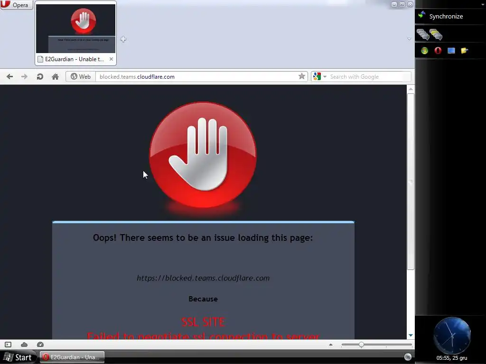Open side panel menu arrow at top
This screenshot has height=364, width=486.
click(x=483, y=4)
